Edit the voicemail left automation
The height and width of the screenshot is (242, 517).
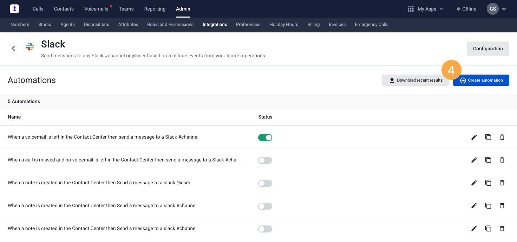coord(474,137)
